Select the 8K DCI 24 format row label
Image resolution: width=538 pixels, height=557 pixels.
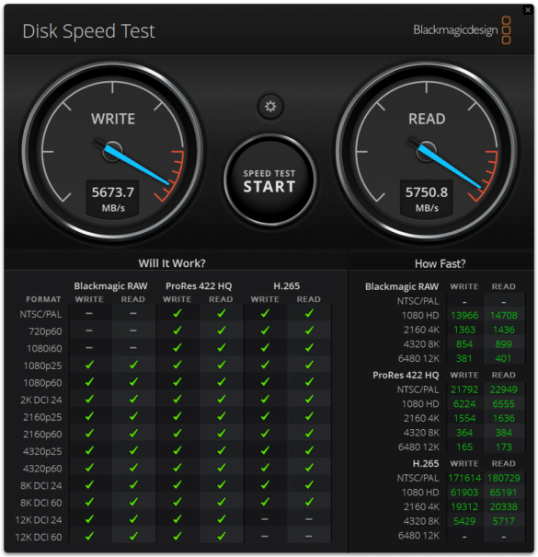(41, 485)
